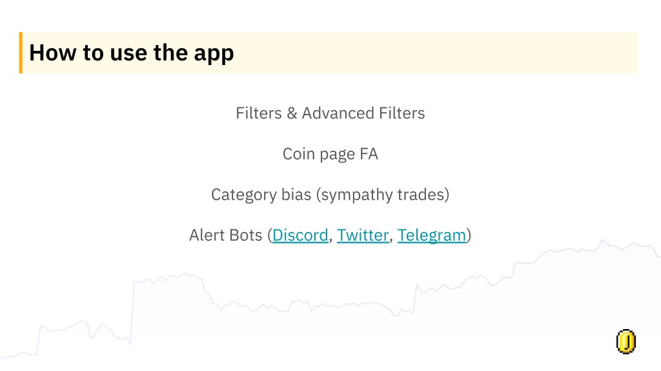Screen dimensions: 661x371
Task: Select the 'Coin page FA' line
Action: pyautogui.click(x=330, y=155)
